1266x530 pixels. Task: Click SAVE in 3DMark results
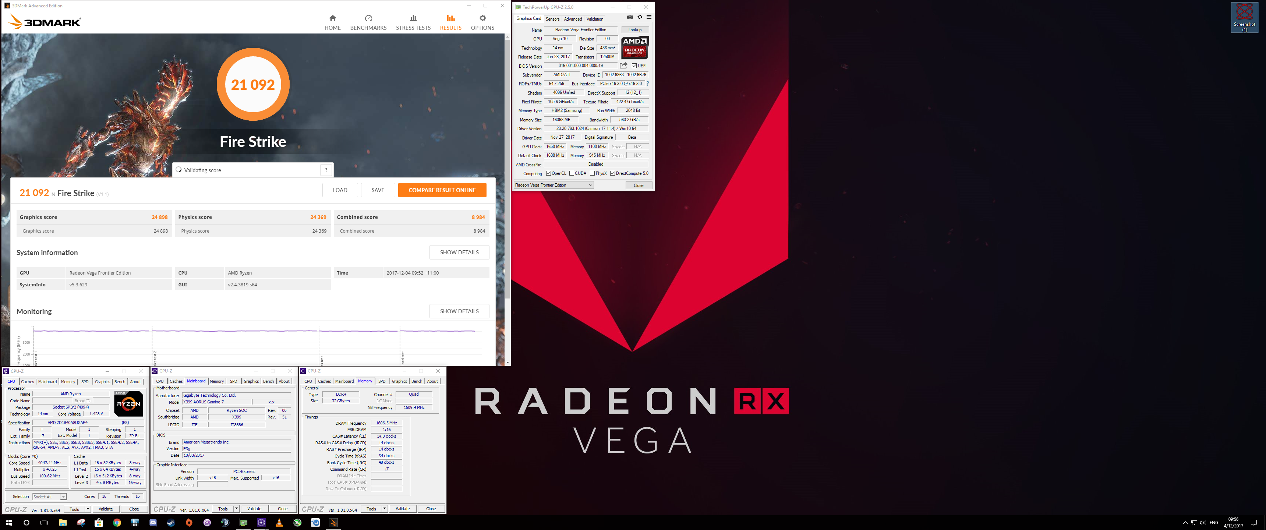[378, 190]
